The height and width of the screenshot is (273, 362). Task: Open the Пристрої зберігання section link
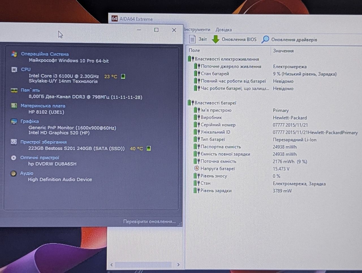pos(44,142)
